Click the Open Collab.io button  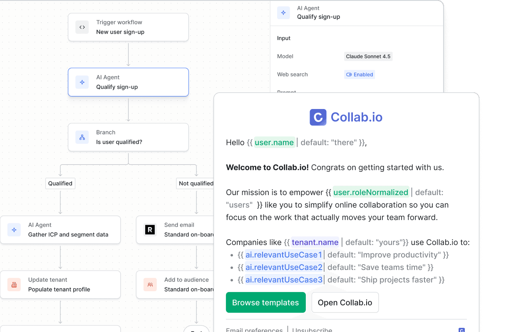coord(345,302)
